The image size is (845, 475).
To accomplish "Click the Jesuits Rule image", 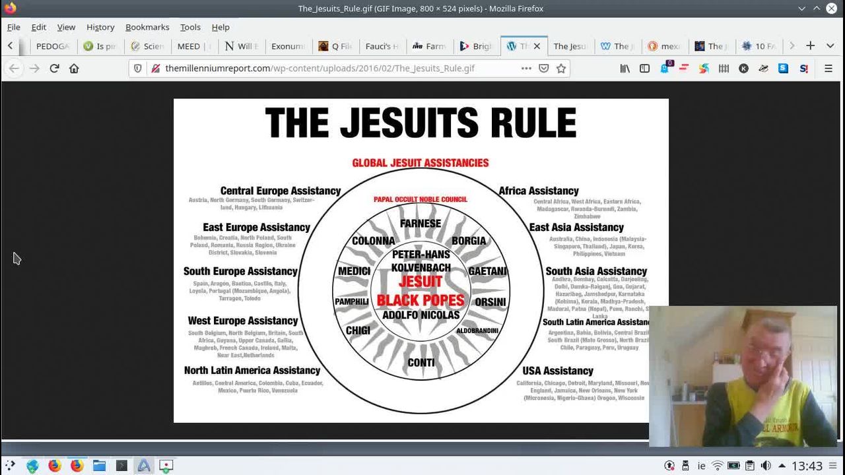I will pos(421,261).
